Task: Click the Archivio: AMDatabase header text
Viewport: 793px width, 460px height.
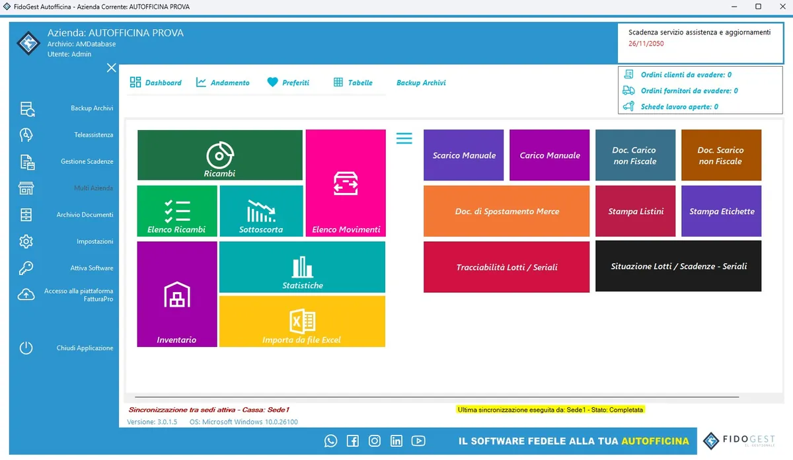Action: tap(81, 44)
